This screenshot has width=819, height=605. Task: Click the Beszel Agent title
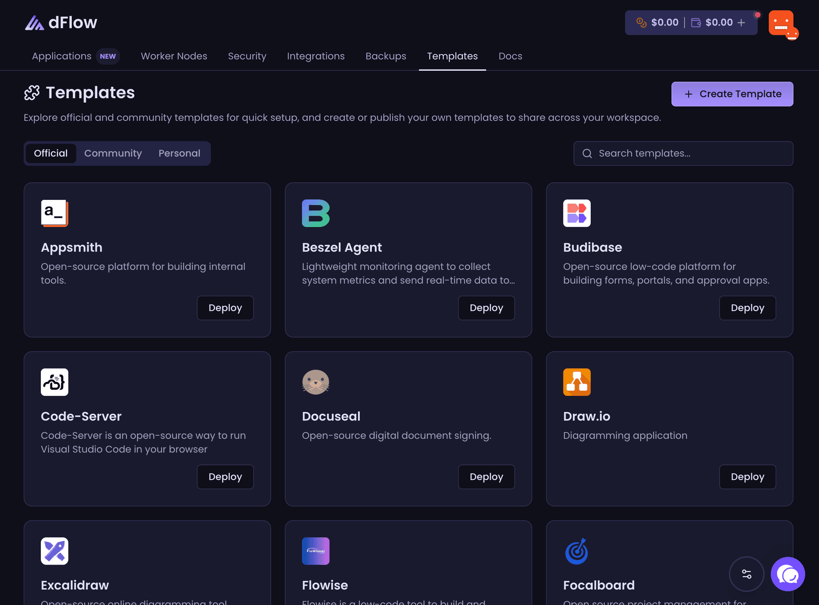[342, 248]
